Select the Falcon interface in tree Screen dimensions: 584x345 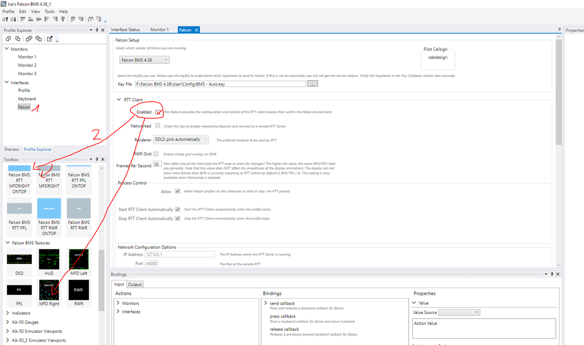coord(24,107)
